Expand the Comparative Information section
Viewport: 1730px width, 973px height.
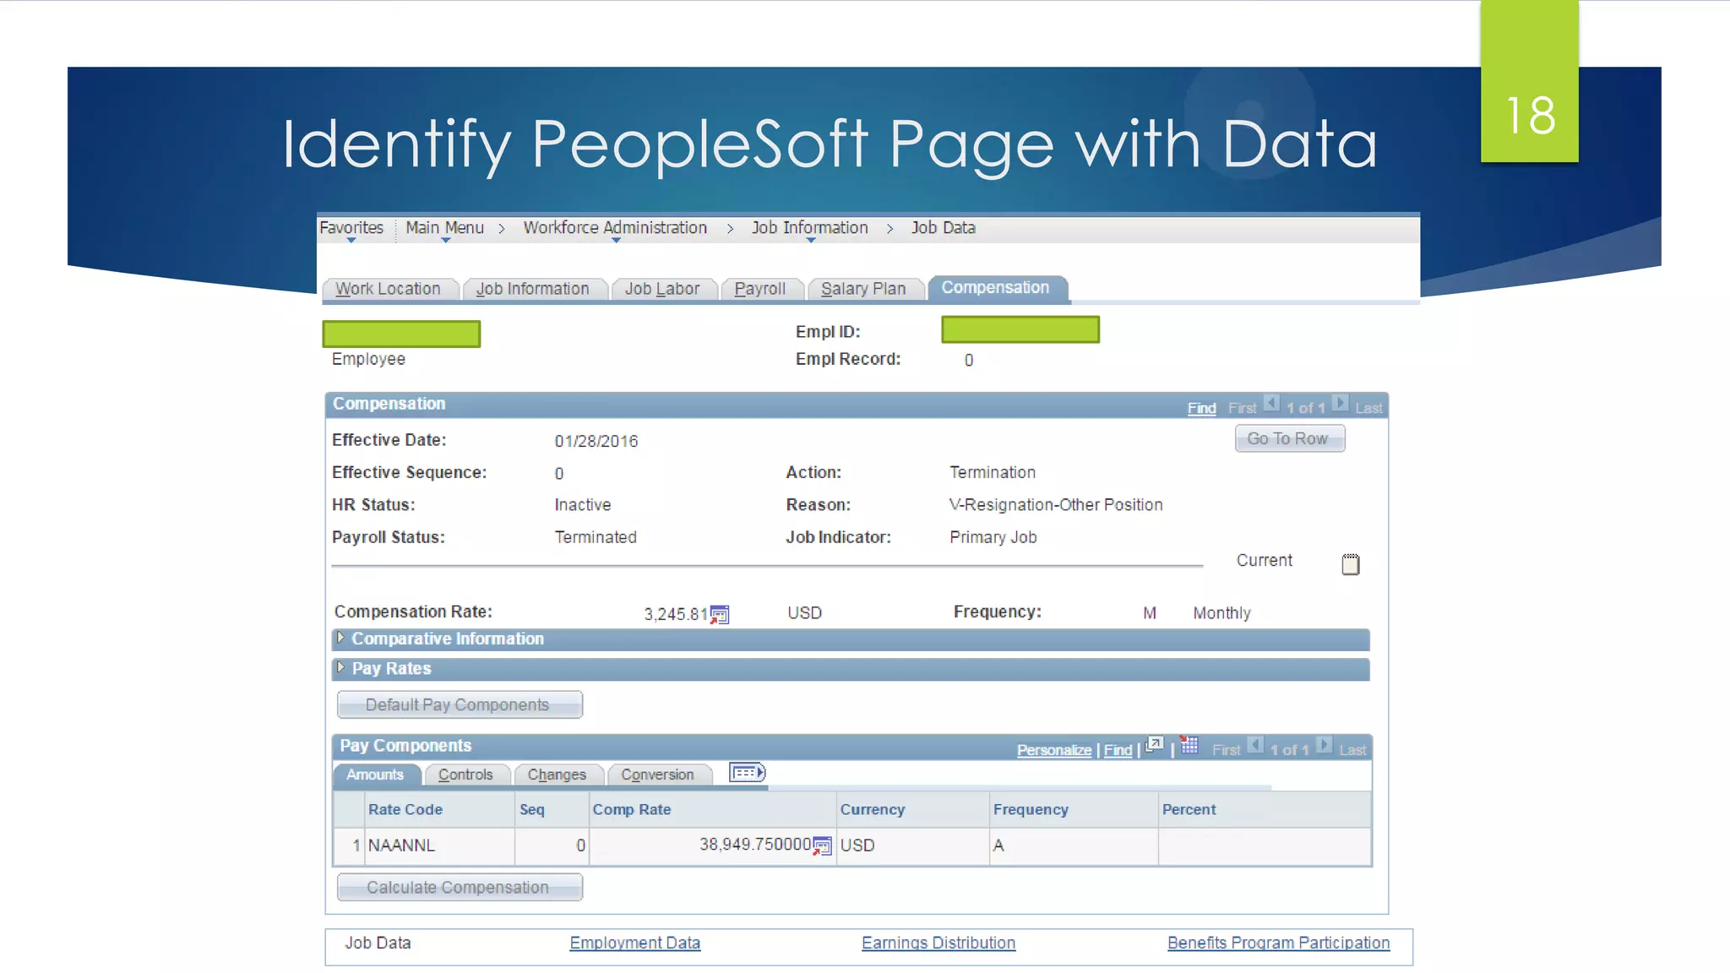[x=340, y=638]
